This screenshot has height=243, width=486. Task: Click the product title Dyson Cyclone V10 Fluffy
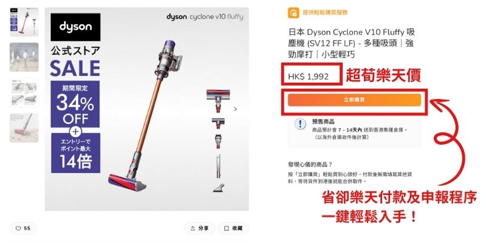tap(352, 43)
